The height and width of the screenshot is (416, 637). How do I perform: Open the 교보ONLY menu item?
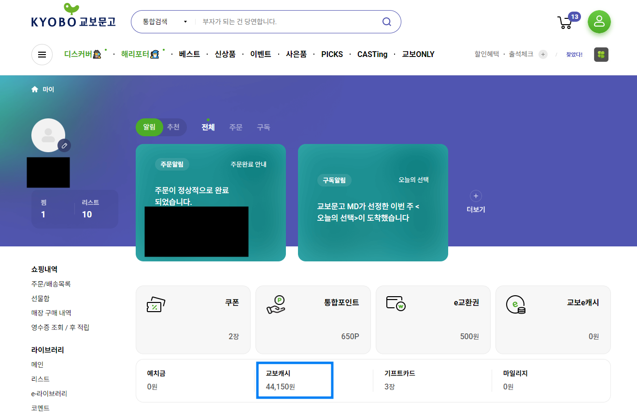pyautogui.click(x=418, y=55)
